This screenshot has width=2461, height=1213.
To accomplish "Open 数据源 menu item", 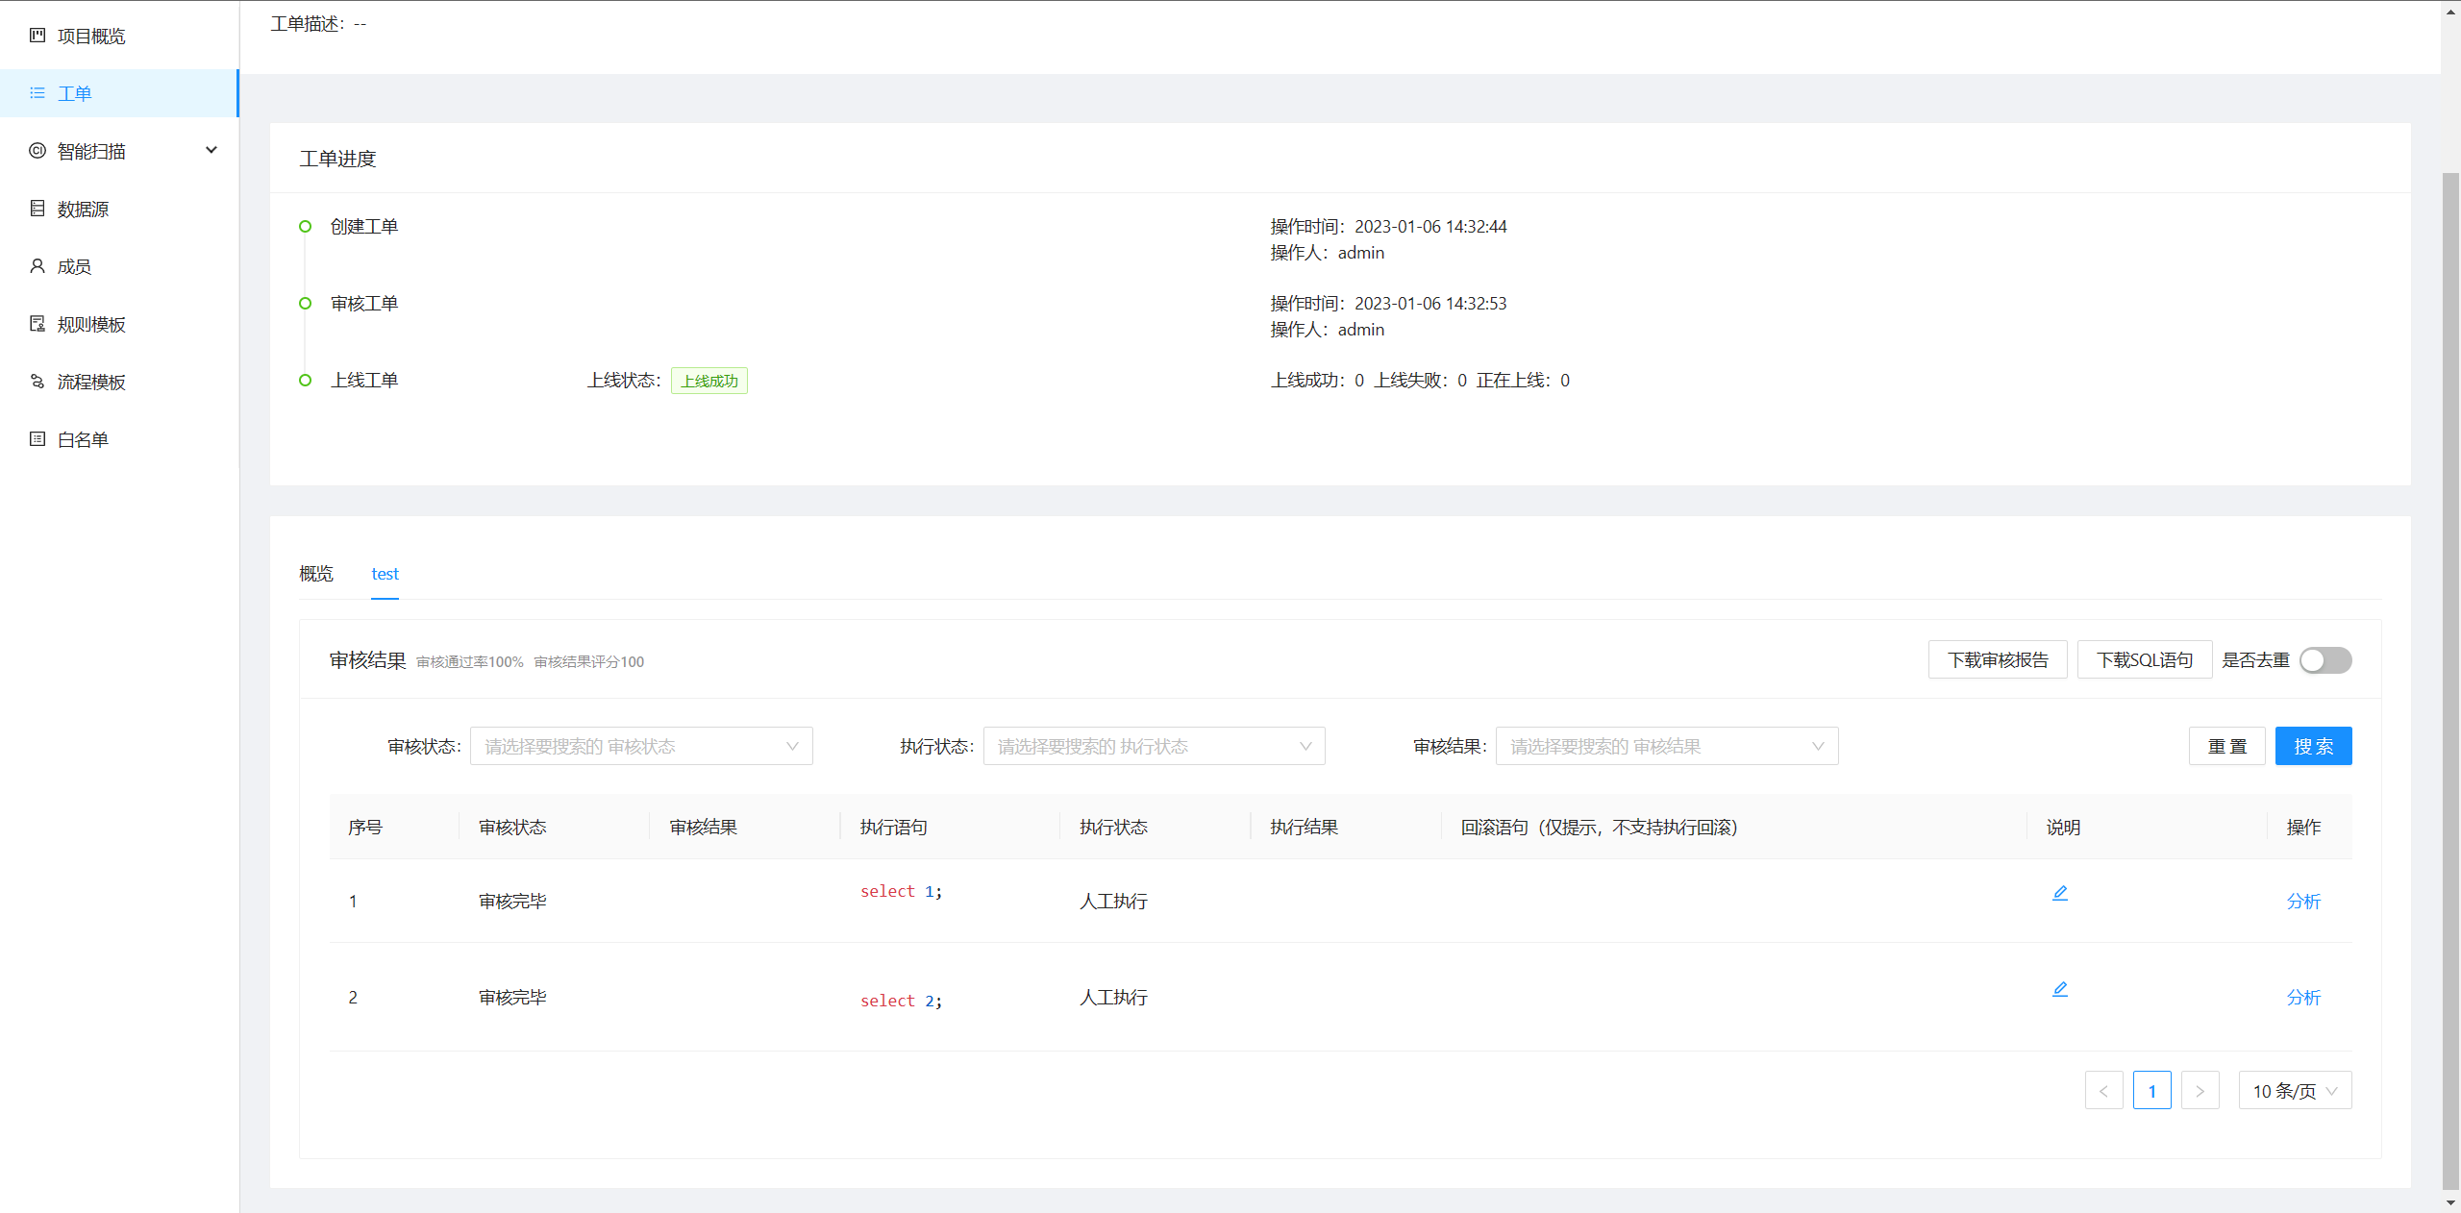I will (119, 209).
